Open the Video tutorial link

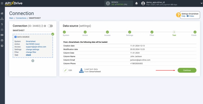(x=190, y=16)
